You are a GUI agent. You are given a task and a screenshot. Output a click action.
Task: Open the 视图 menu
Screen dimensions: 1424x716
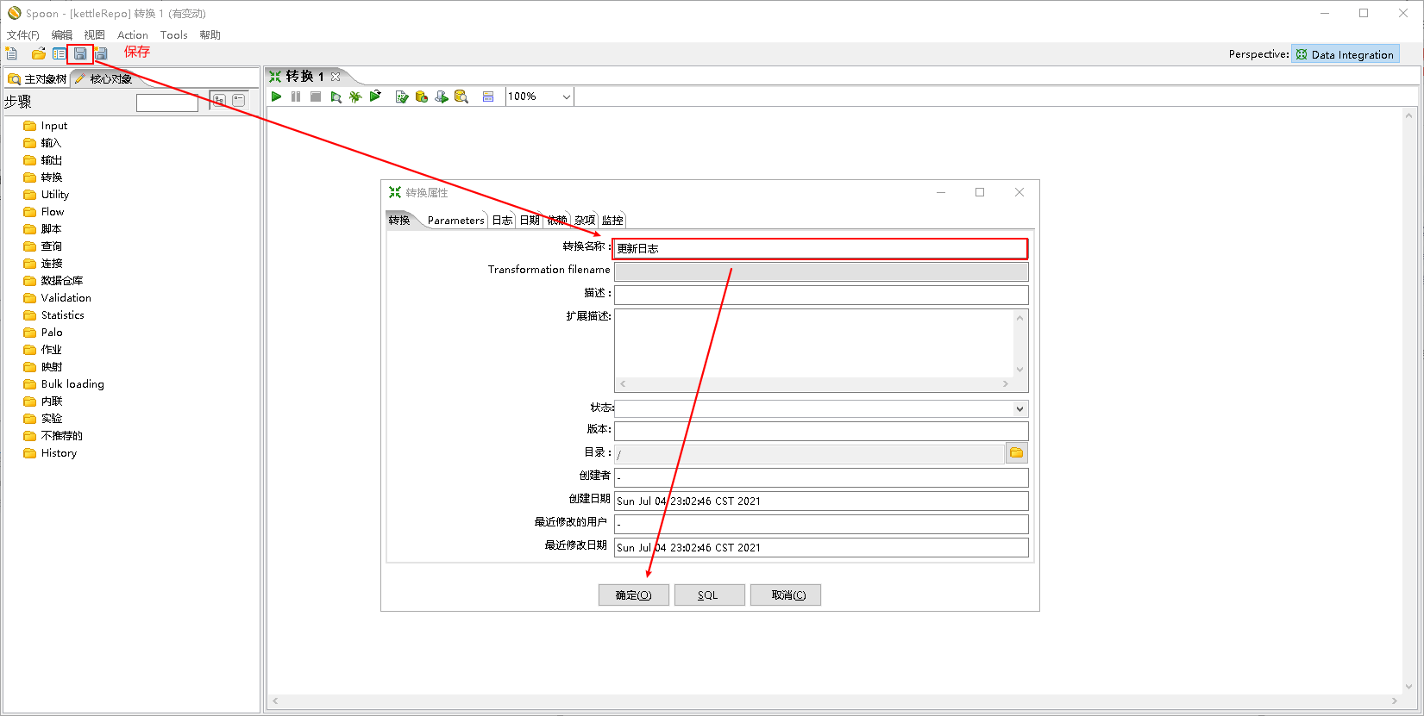click(x=95, y=35)
